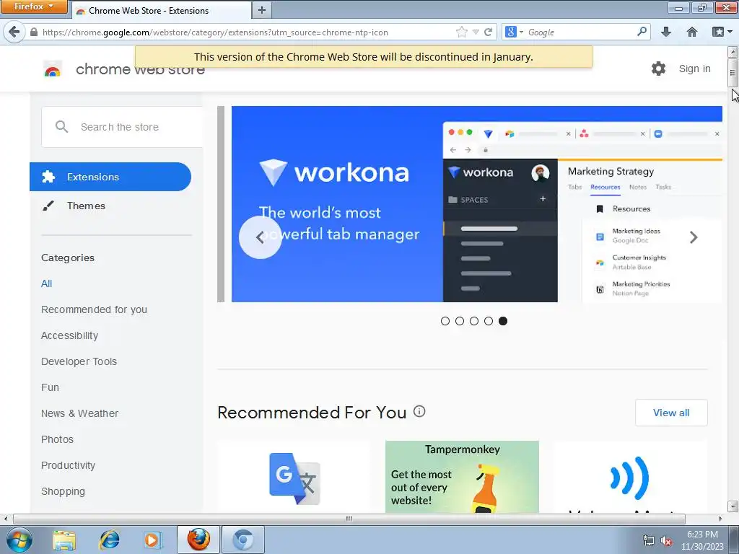Choose the News & Weather category
This screenshot has width=739, height=554.
pos(79,413)
